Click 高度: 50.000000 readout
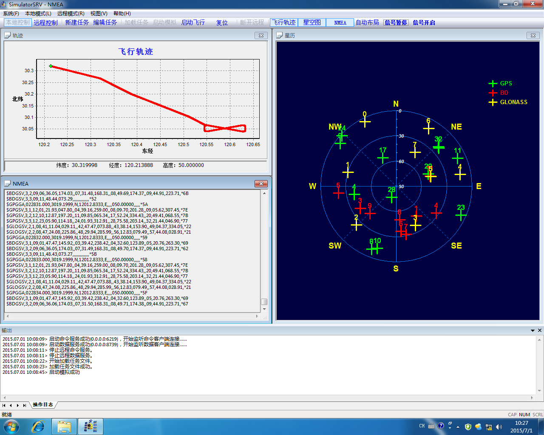The height and width of the screenshot is (435, 544). (x=183, y=165)
